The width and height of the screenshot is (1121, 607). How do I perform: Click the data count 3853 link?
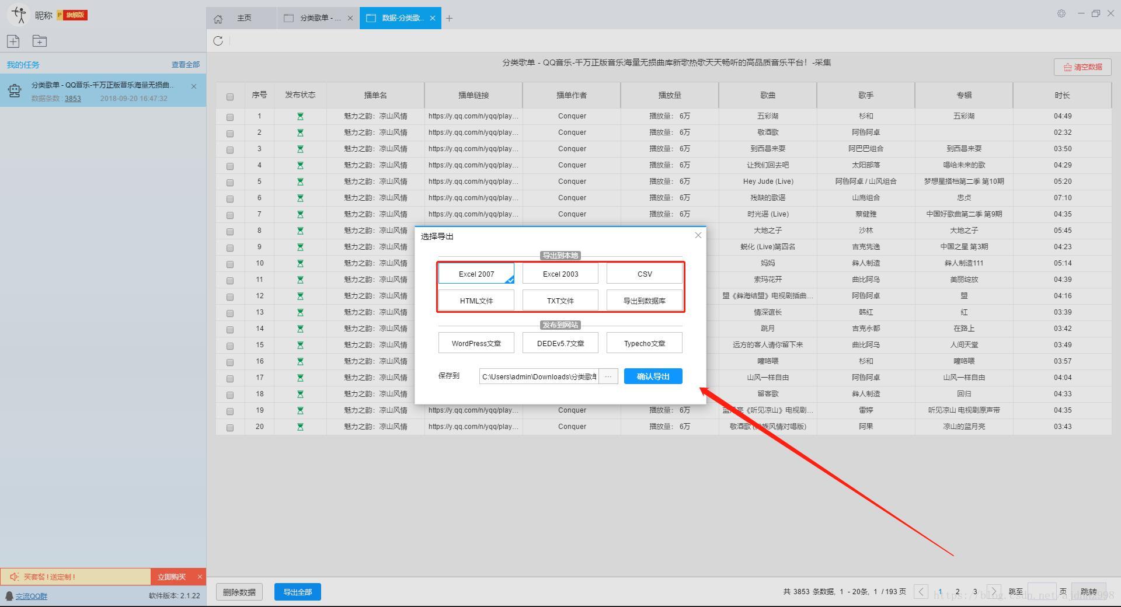[x=73, y=98]
